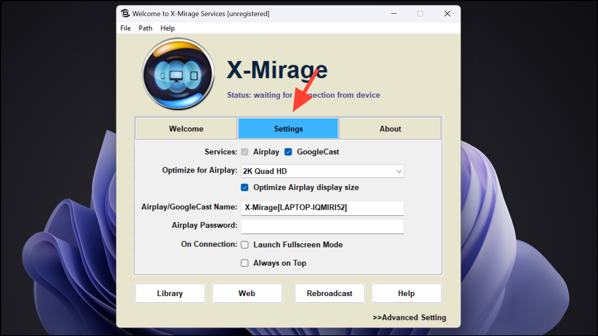Open the Help menu in menu bar
The height and width of the screenshot is (336, 598).
168,28
